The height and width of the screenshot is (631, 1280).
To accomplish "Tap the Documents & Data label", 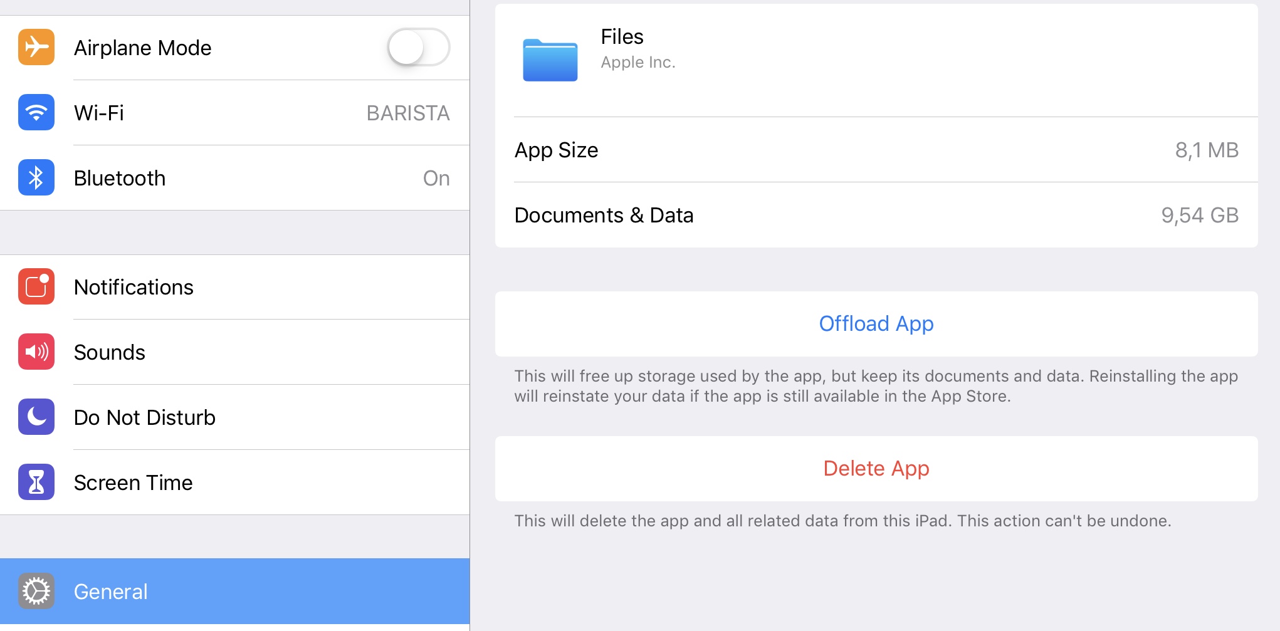I will click(604, 216).
